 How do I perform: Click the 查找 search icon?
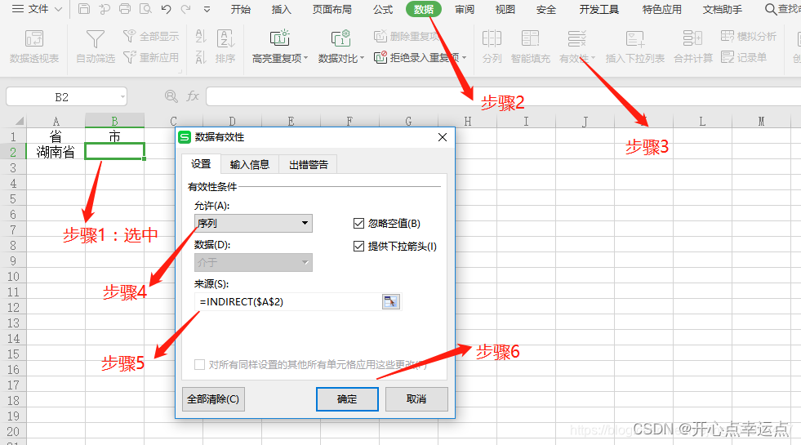770,9
